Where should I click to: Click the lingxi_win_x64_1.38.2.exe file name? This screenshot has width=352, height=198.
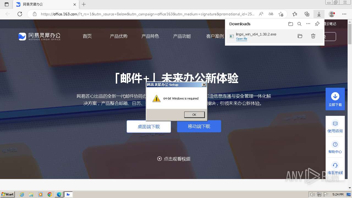(256, 34)
